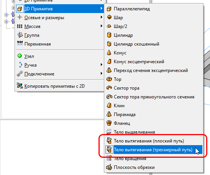Click the Конус cone icon
Image resolution: width=210 pixels, height=175 pixels.
(109, 52)
